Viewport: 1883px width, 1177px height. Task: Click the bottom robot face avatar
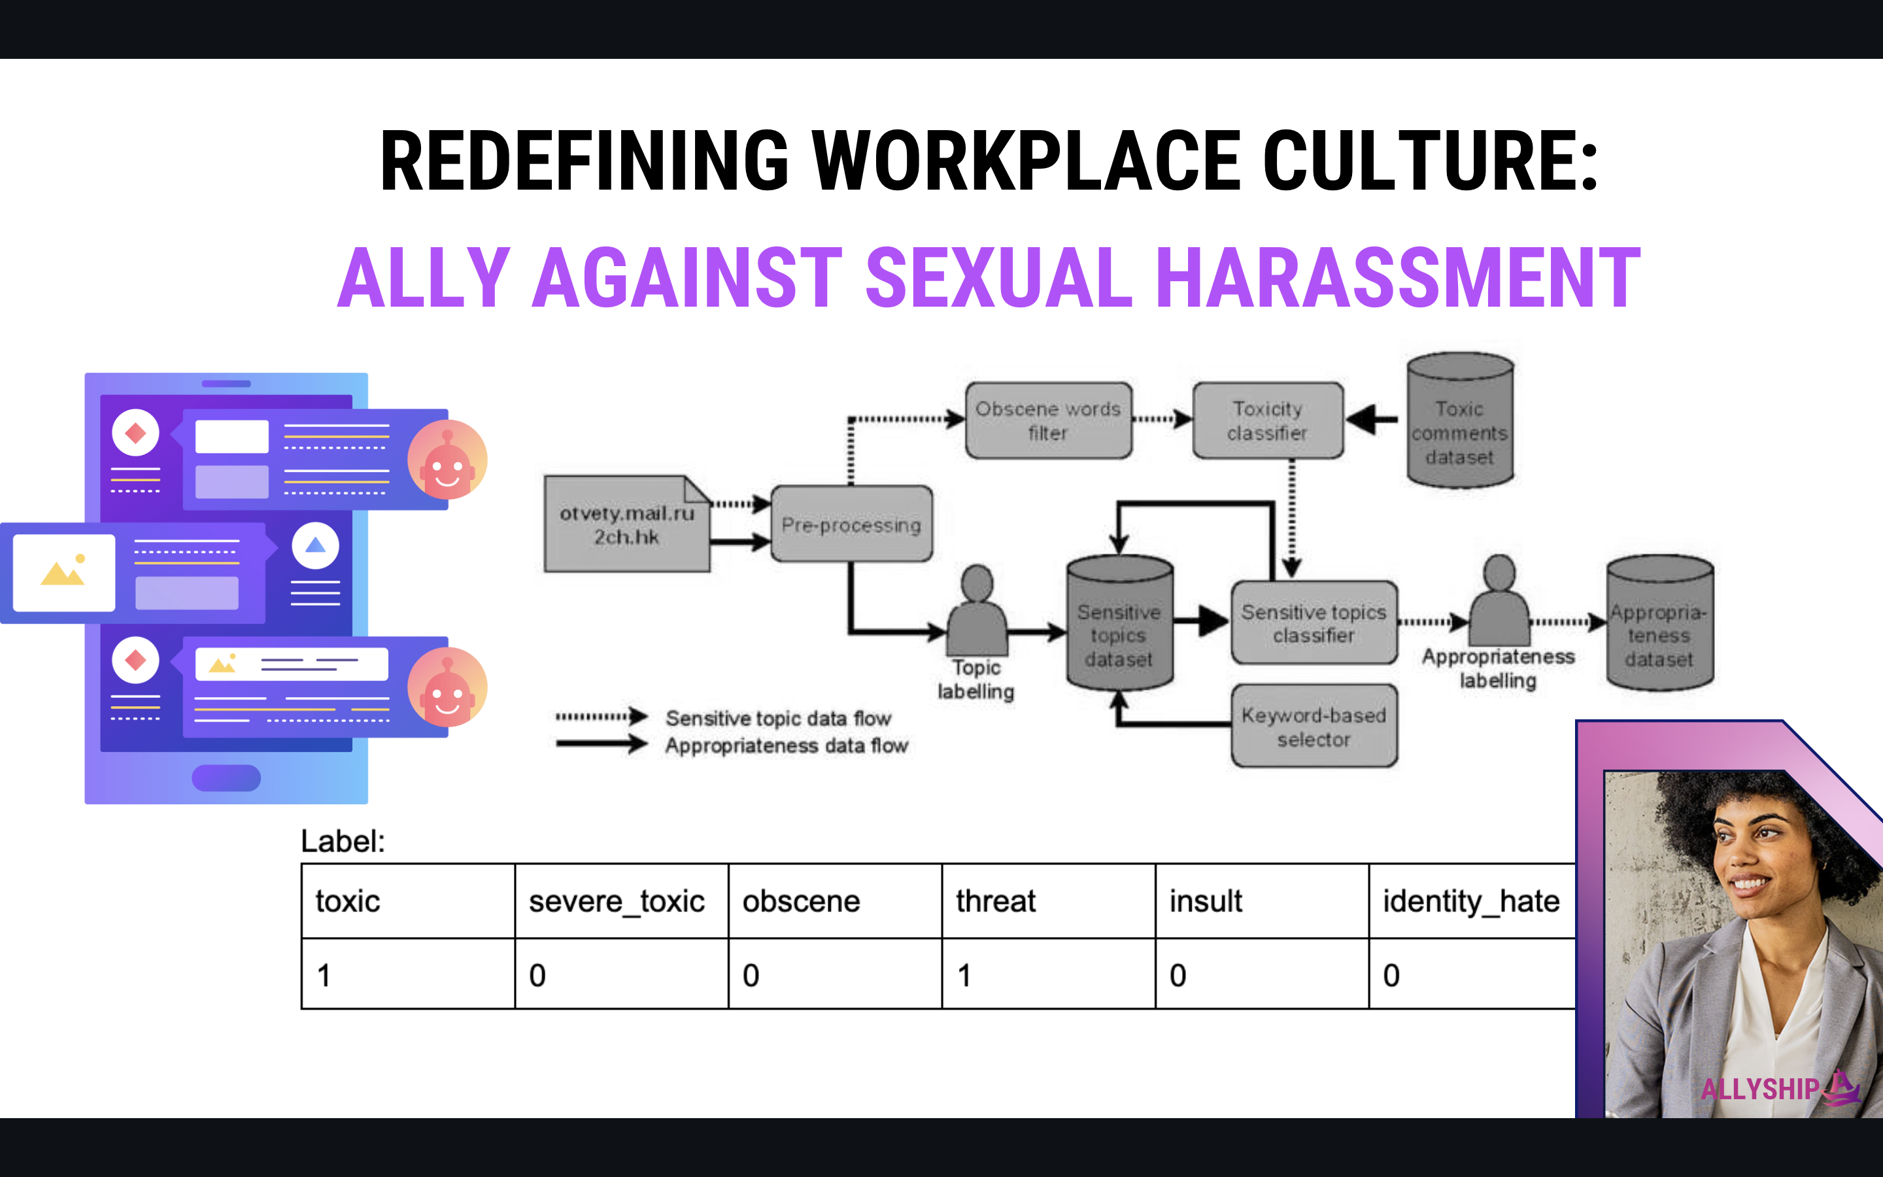[447, 687]
